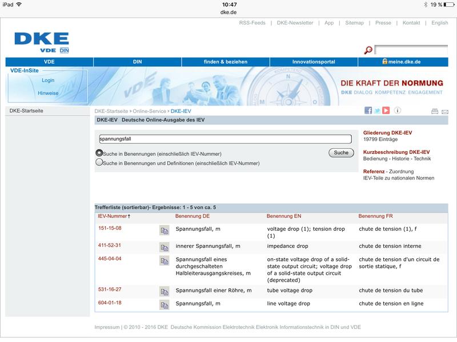Open detail icon for entry 445-04-04
The height and width of the screenshot is (342, 457).
(165, 261)
